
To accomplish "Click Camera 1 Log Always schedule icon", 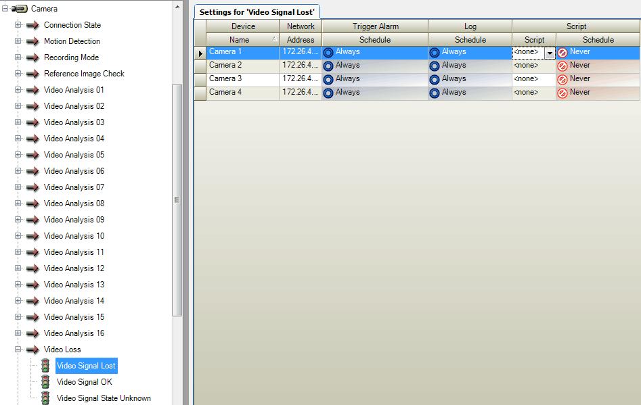I will 435,53.
